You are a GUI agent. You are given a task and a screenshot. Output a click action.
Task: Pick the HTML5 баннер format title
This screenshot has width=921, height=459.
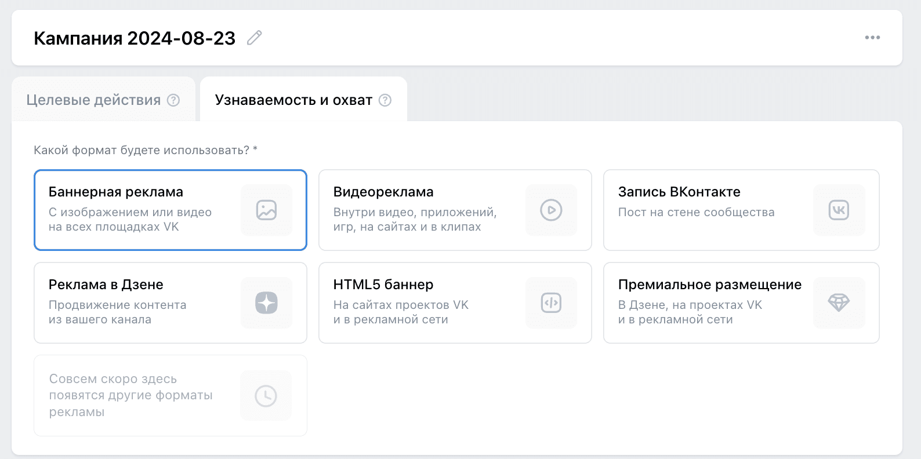pos(383,285)
